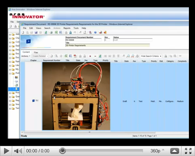Play the video
This screenshot has height=156, width=195.
(x=6, y=151)
